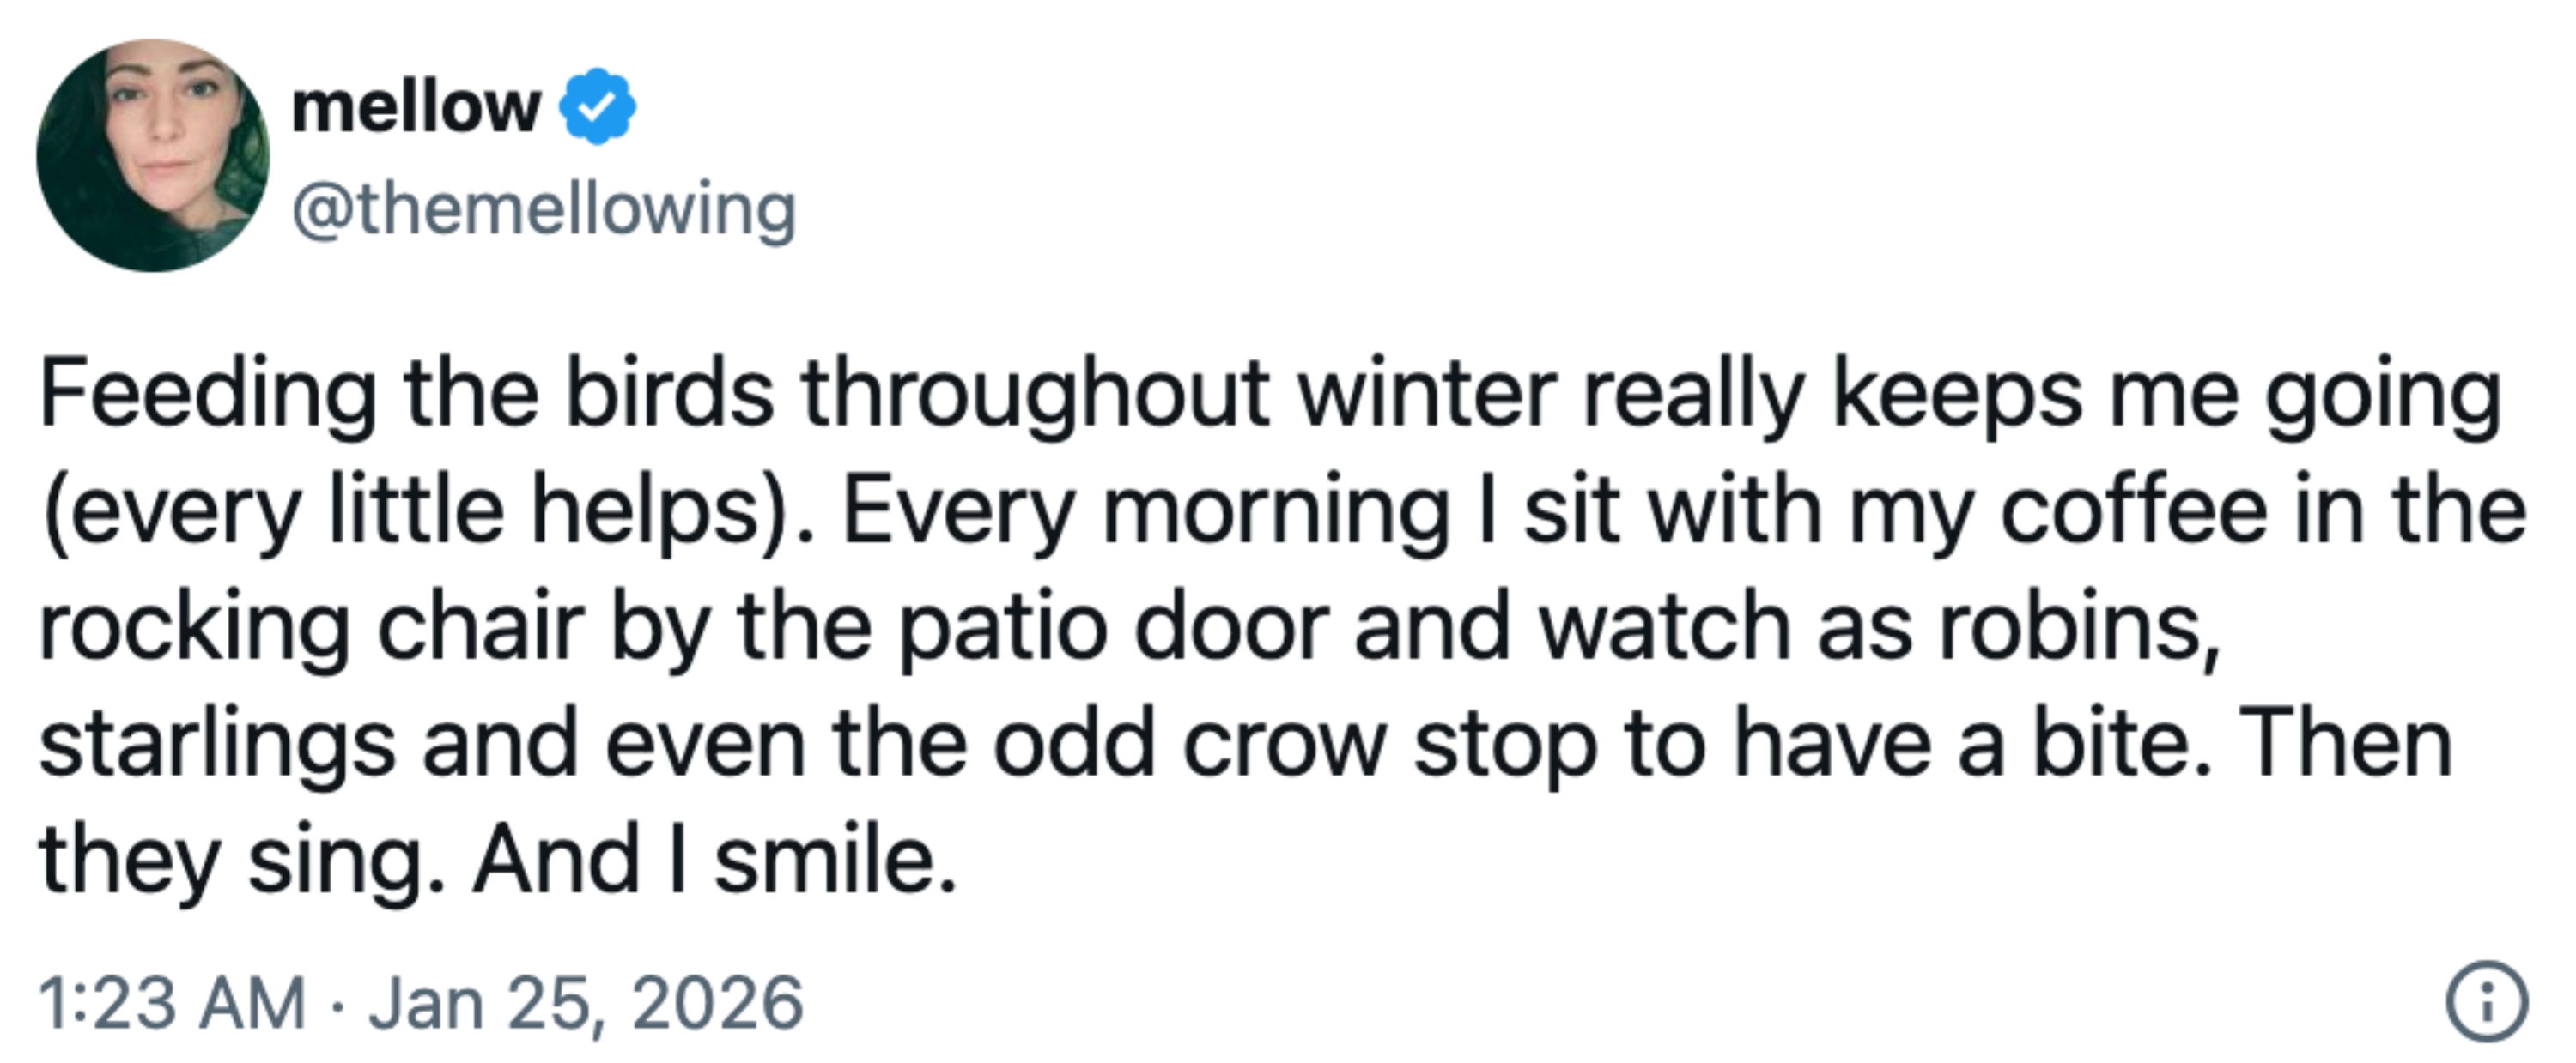
Task: Click the word "coffee" in the tweet
Action: pos(2134,510)
